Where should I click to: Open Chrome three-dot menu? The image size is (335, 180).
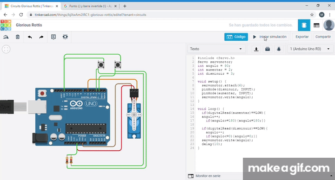coord(330,15)
